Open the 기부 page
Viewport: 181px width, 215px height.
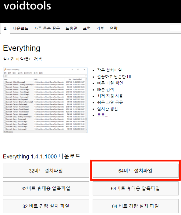click(x=100, y=28)
